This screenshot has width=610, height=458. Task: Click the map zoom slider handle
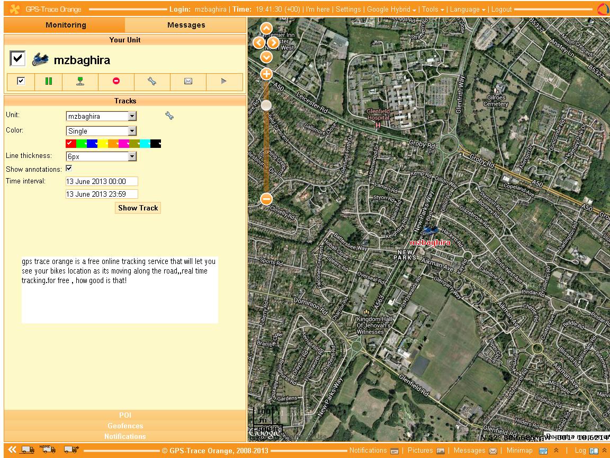266,105
